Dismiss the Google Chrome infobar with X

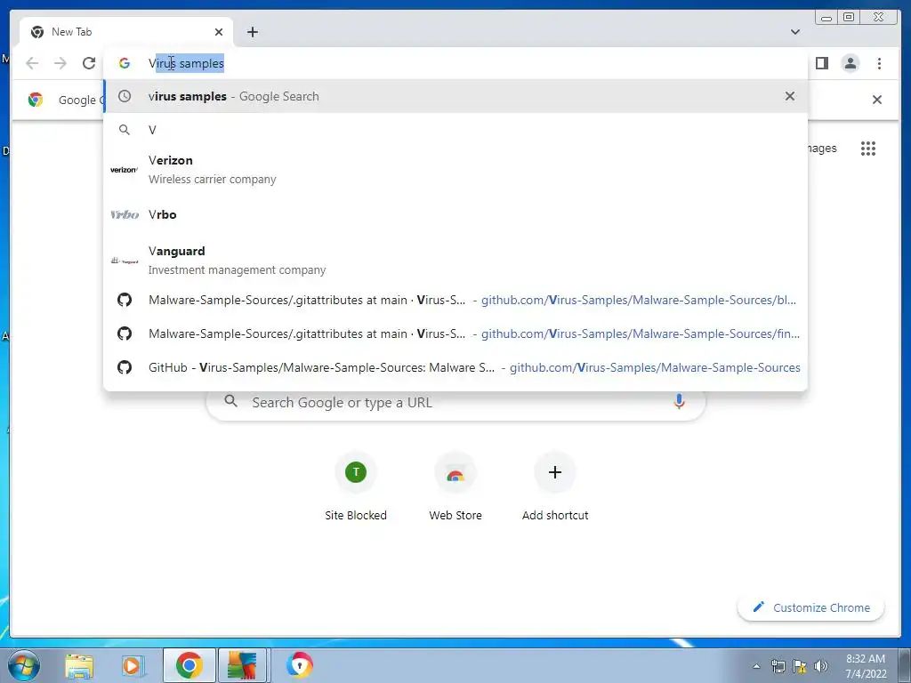pyautogui.click(x=876, y=100)
